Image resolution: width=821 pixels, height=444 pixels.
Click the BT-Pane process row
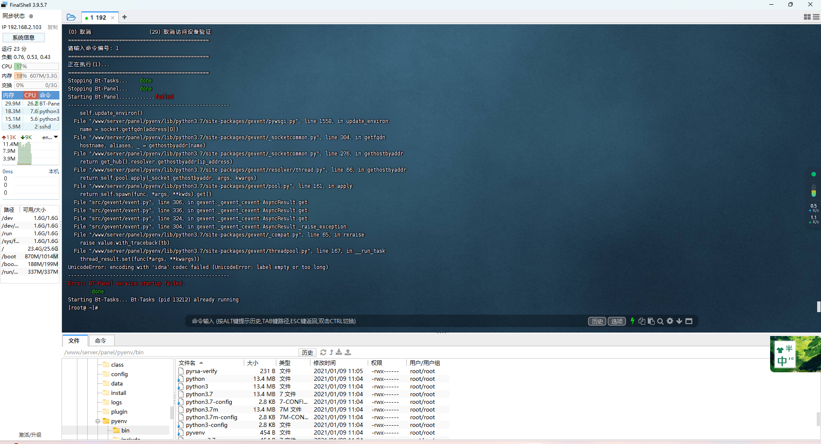31,103
